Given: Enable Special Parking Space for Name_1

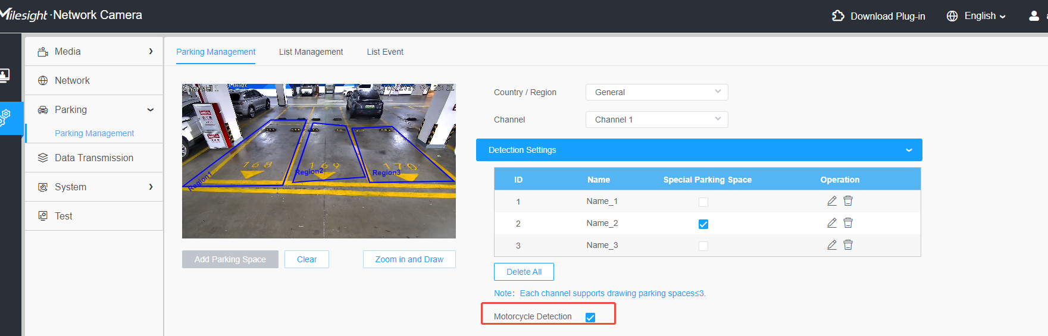Looking at the screenshot, I should click(x=703, y=202).
